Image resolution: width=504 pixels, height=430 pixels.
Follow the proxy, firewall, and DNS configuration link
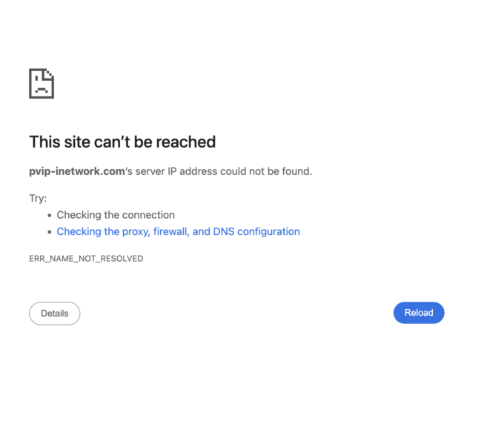pos(178,232)
